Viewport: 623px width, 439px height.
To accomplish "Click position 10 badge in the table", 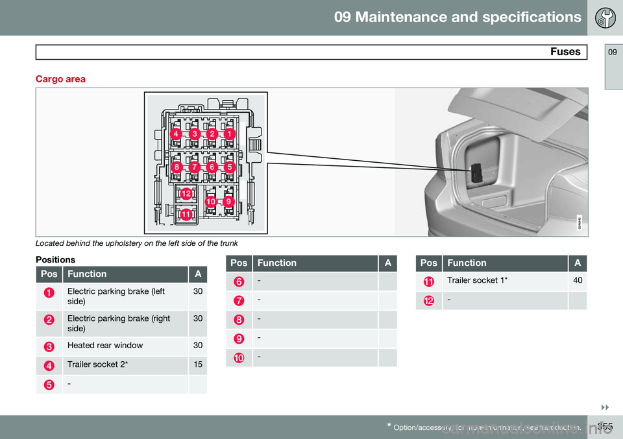I will pos(239,358).
